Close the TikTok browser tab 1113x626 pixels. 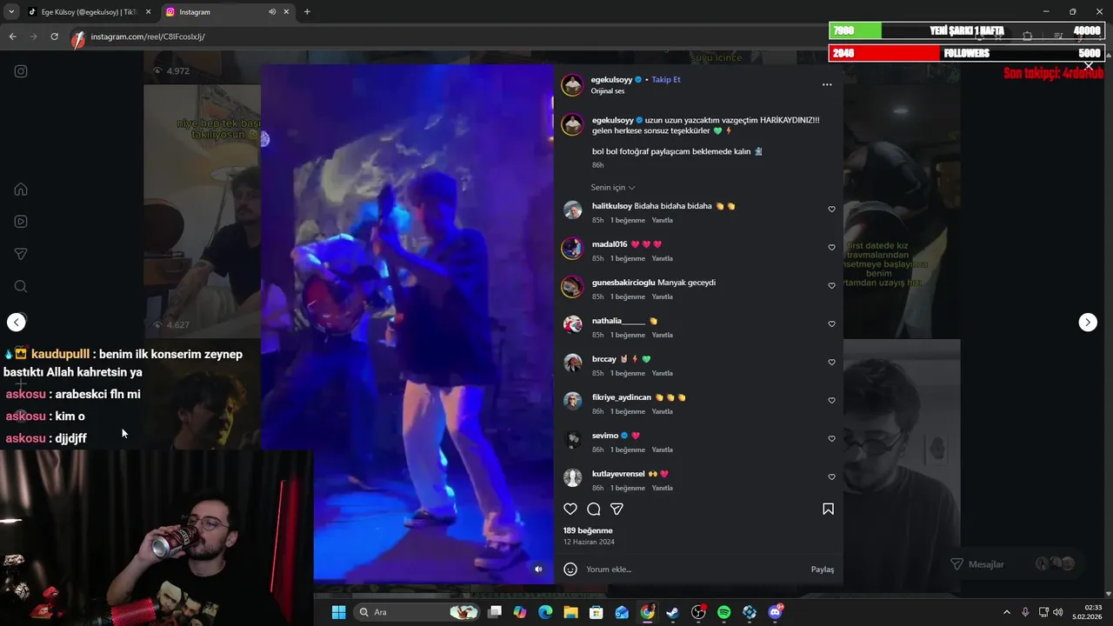148,12
